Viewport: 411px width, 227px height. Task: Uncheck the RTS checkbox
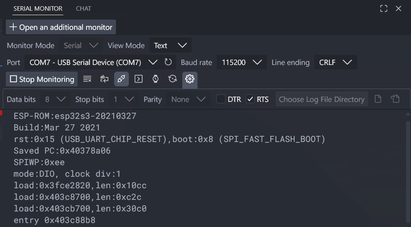pos(250,99)
